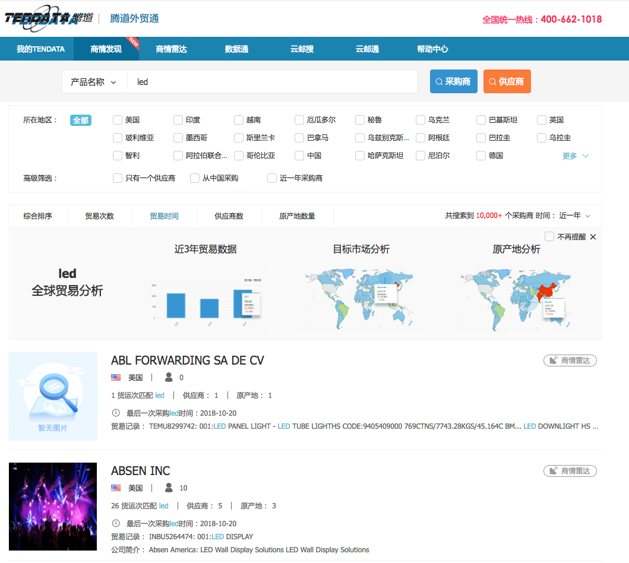Click the 商情雷达 radar button for ABSEN INC

[x=570, y=471]
